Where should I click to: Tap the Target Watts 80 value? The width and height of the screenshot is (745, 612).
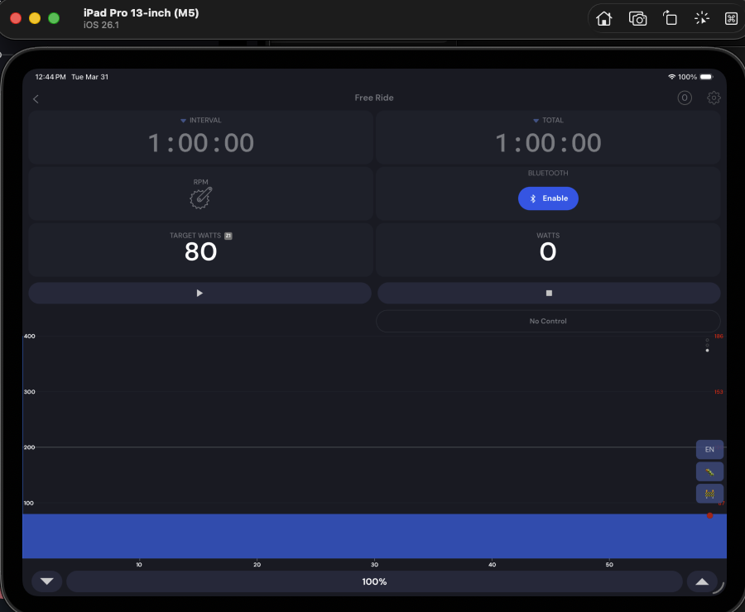point(200,252)
